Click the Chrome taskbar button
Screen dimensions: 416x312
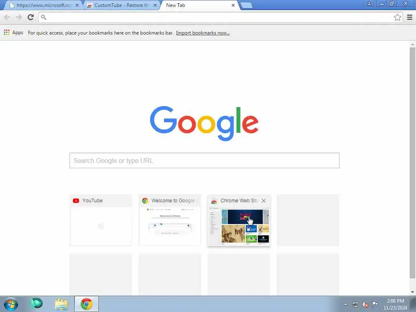pyautogui.click(x=87, y=304)
